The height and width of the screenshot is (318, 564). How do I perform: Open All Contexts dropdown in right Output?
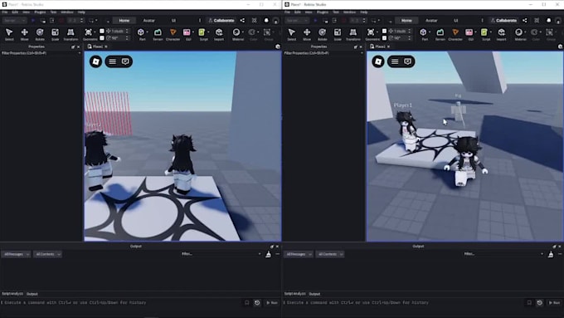point(330,254)
